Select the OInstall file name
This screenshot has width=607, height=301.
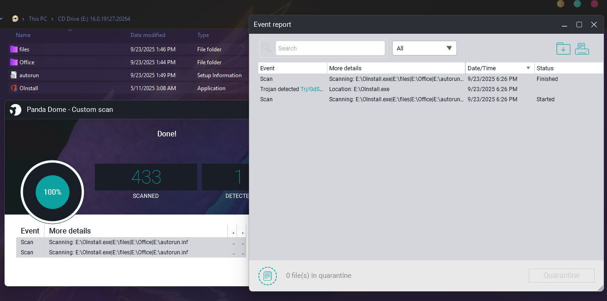pyautogui.click(x=29, y=88)
